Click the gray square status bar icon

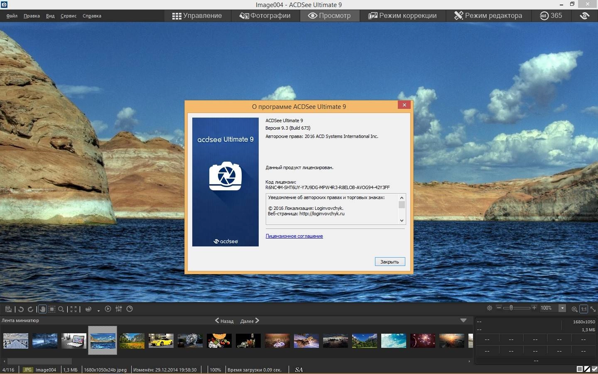580,369
